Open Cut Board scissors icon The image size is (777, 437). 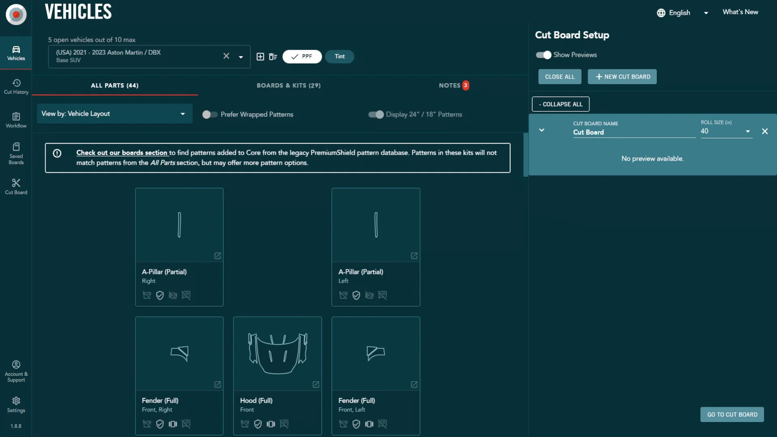(16, 187)
